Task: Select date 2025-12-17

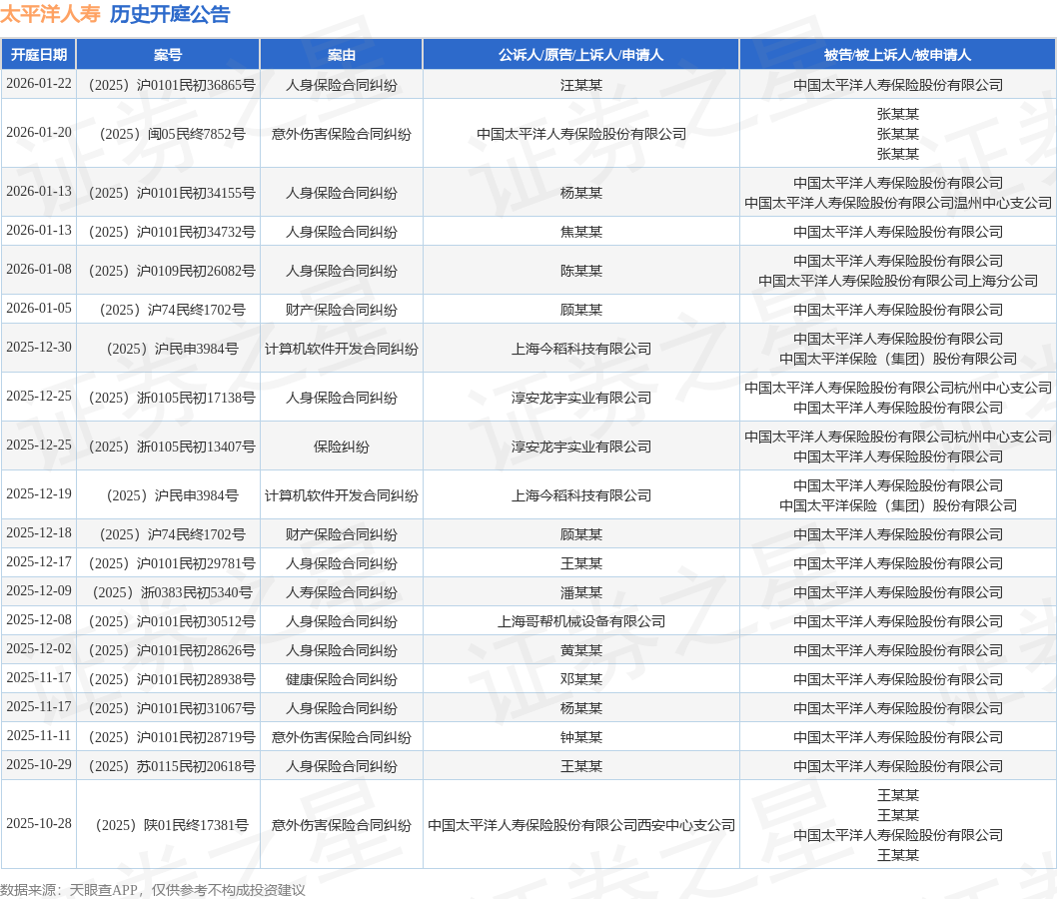Action: [x=38, y=562]
